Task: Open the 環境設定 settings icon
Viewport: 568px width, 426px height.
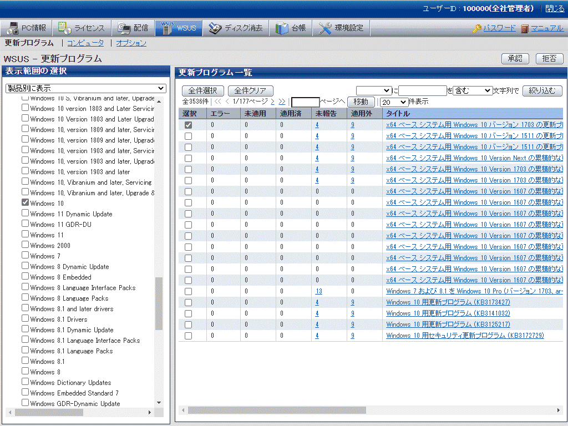Action: (325, 28)
